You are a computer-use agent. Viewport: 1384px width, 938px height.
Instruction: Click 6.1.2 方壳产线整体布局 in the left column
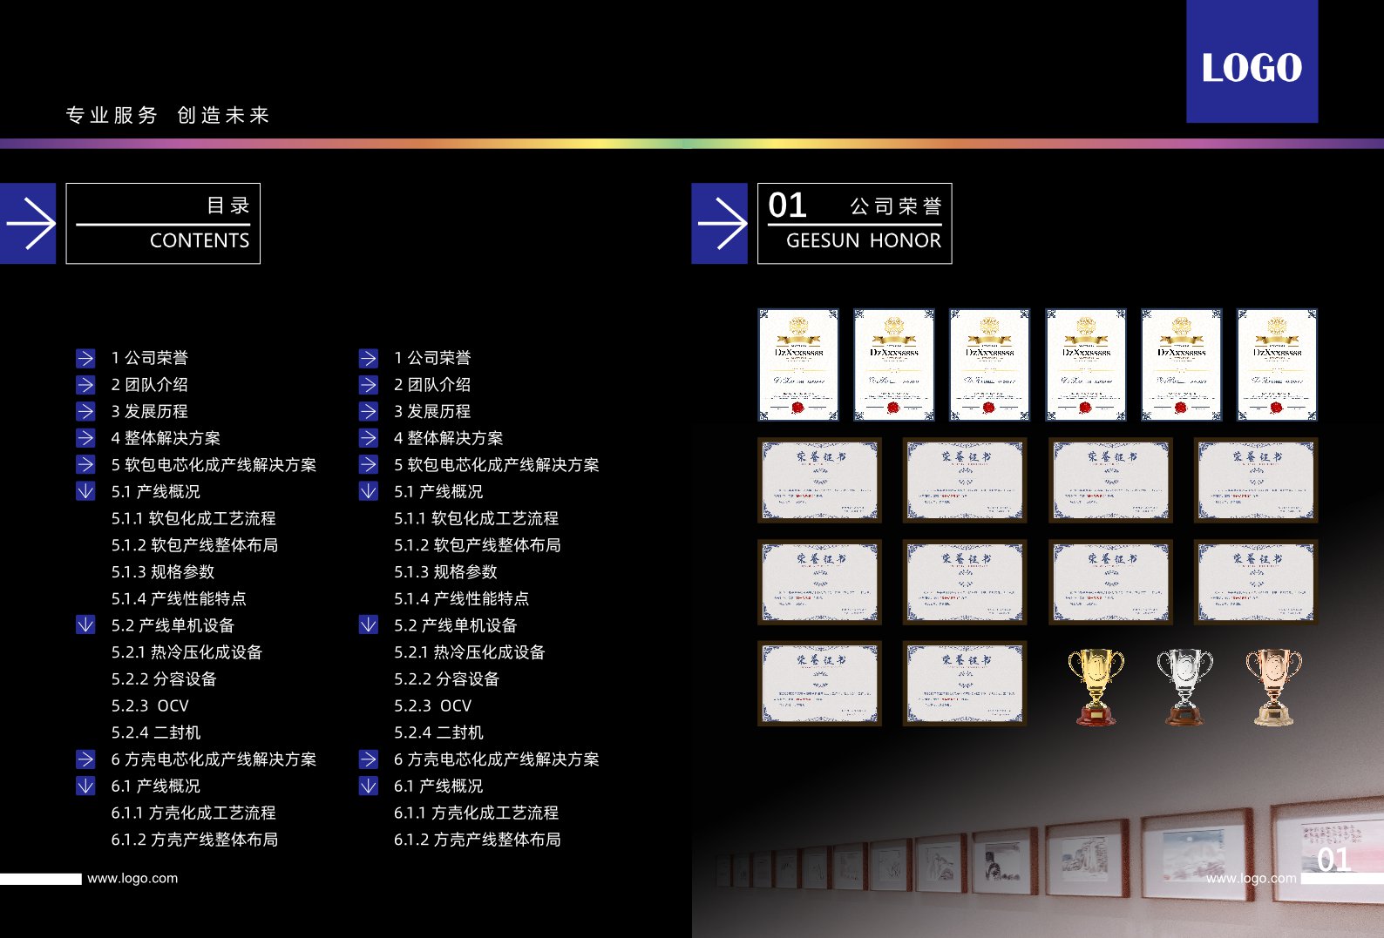(x=194, y=840)
